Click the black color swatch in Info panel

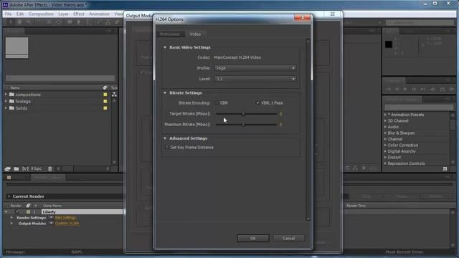[389, 44]
